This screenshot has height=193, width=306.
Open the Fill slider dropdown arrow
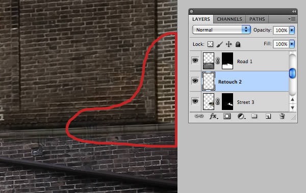point(292,44)
